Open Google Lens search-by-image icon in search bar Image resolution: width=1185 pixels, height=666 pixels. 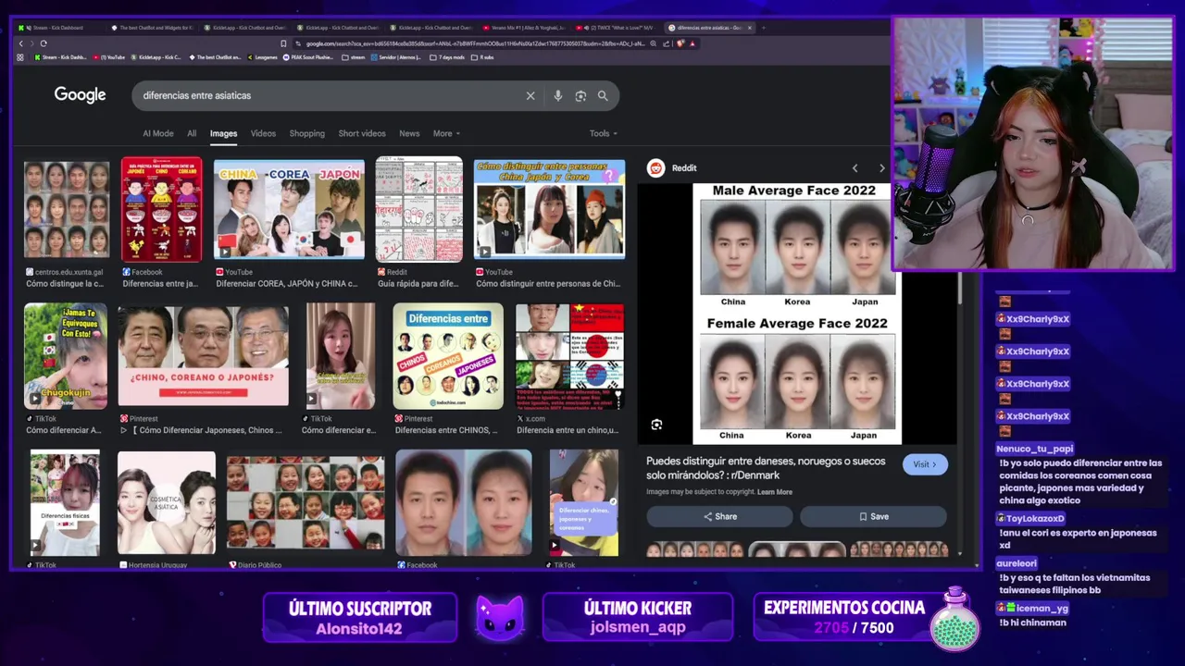[580, 95]
